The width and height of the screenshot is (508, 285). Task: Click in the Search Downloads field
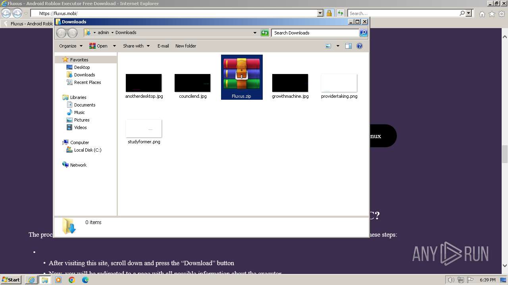[316, 33]
